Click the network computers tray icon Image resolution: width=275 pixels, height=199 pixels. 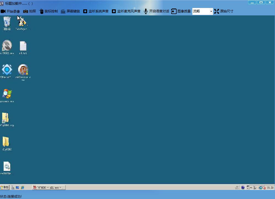pos(260,188)
